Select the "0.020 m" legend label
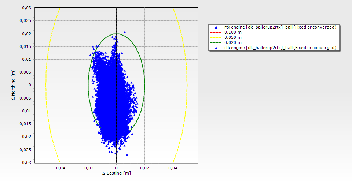This screenshot has width=352, height=183. pos(233,42)
